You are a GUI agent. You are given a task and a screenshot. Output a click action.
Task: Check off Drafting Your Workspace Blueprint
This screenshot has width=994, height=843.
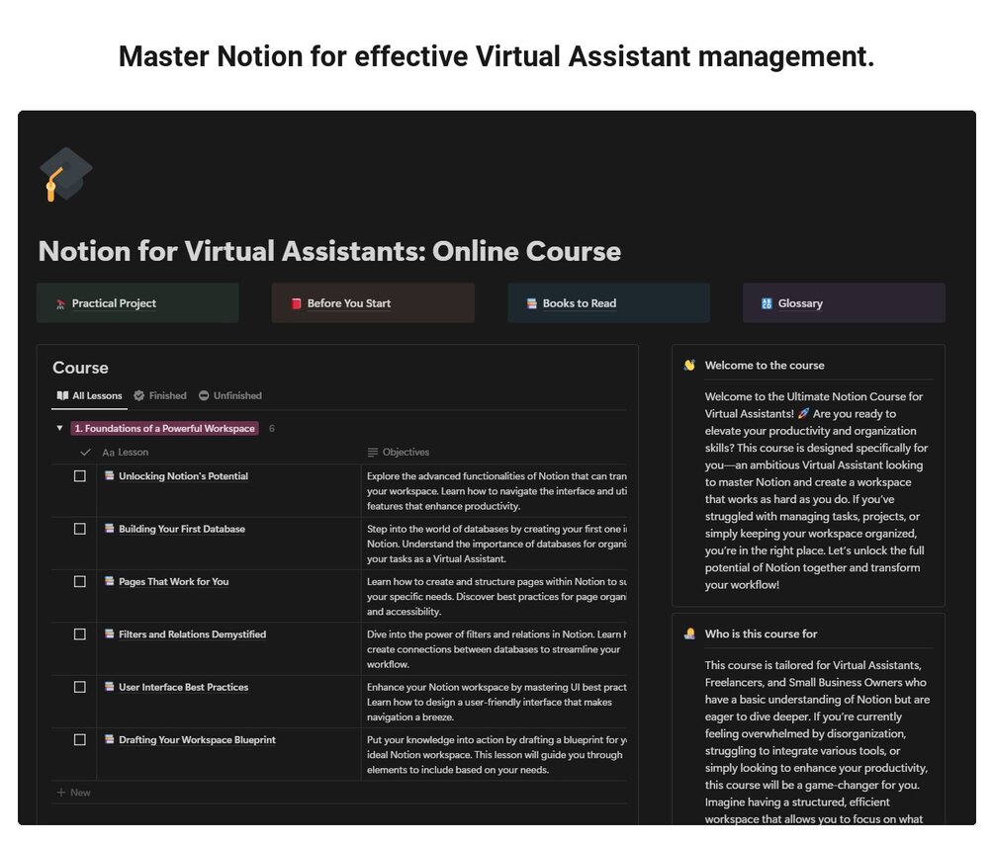tap(80, 740)
